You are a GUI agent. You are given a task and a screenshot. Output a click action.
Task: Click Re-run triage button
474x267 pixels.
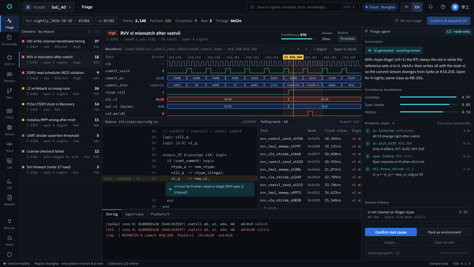408,21
